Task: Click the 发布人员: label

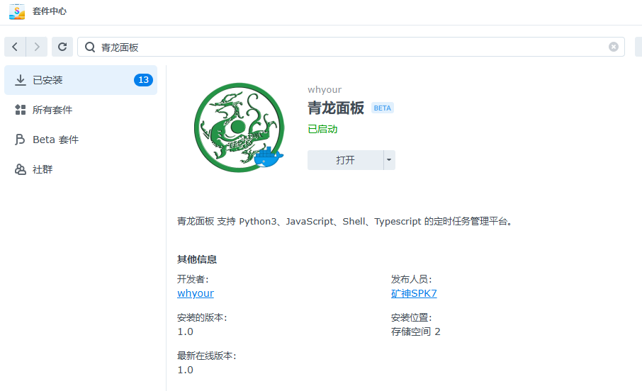Action: [x=412, y=279]
